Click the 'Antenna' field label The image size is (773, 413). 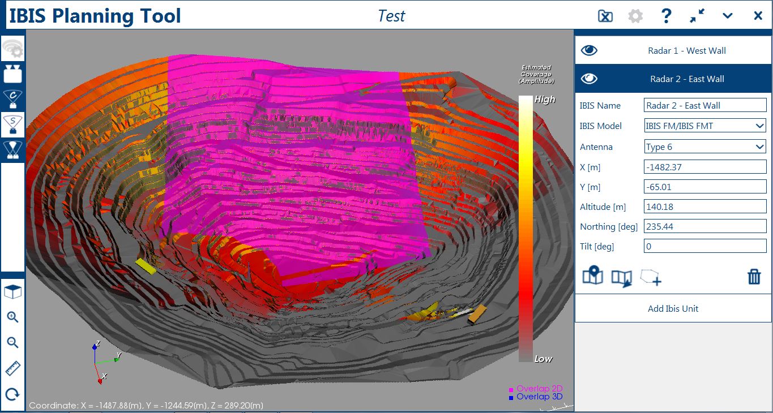(596, 147)
